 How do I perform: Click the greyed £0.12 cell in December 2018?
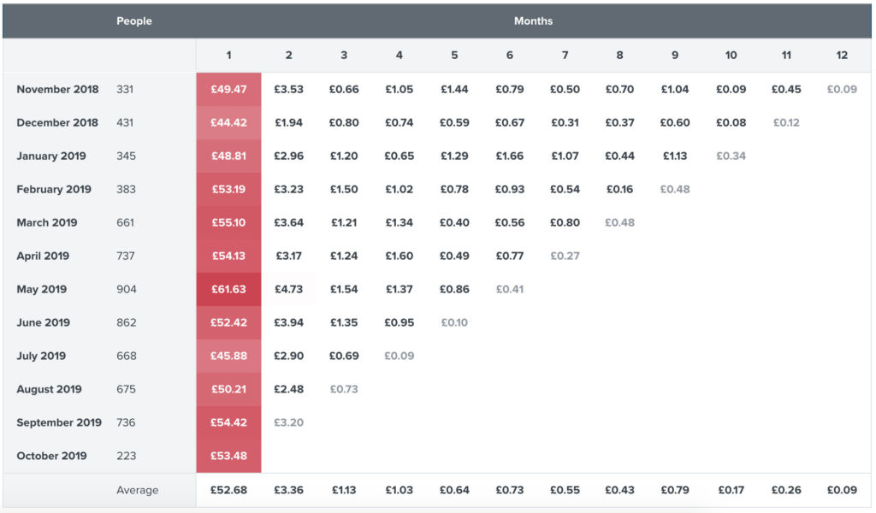click(786, 123)
